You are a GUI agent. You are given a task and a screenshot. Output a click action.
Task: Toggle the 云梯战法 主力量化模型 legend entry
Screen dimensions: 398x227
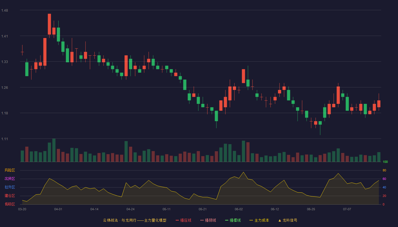(134, 220)
